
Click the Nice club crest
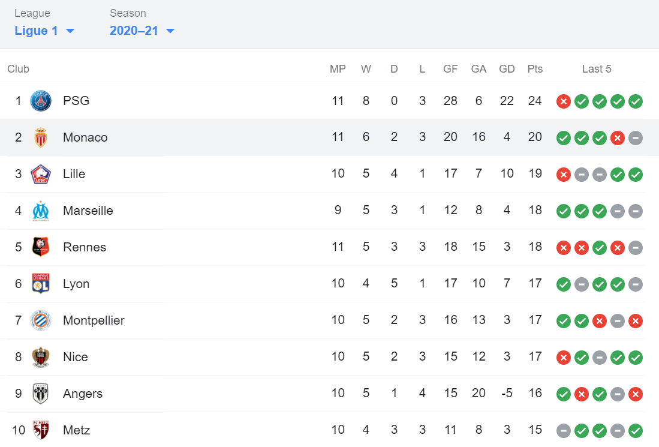[x=41, y=357]
